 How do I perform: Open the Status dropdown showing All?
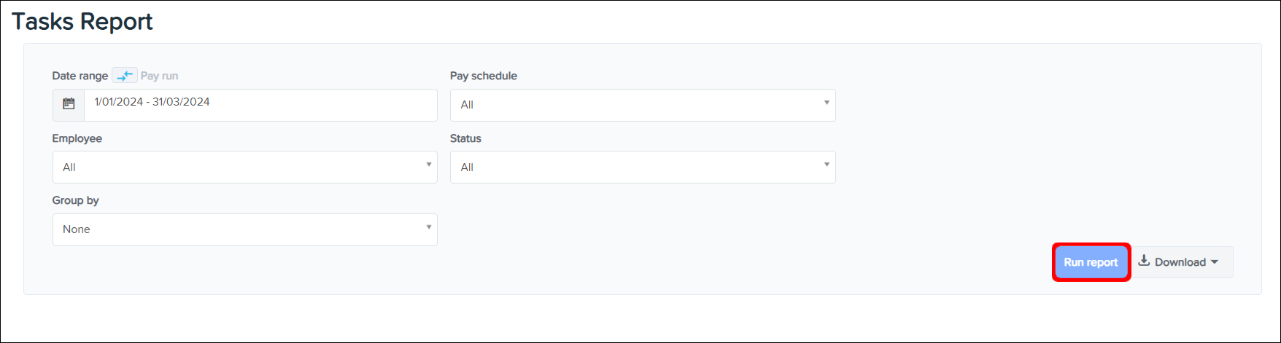tap(635, 167)
